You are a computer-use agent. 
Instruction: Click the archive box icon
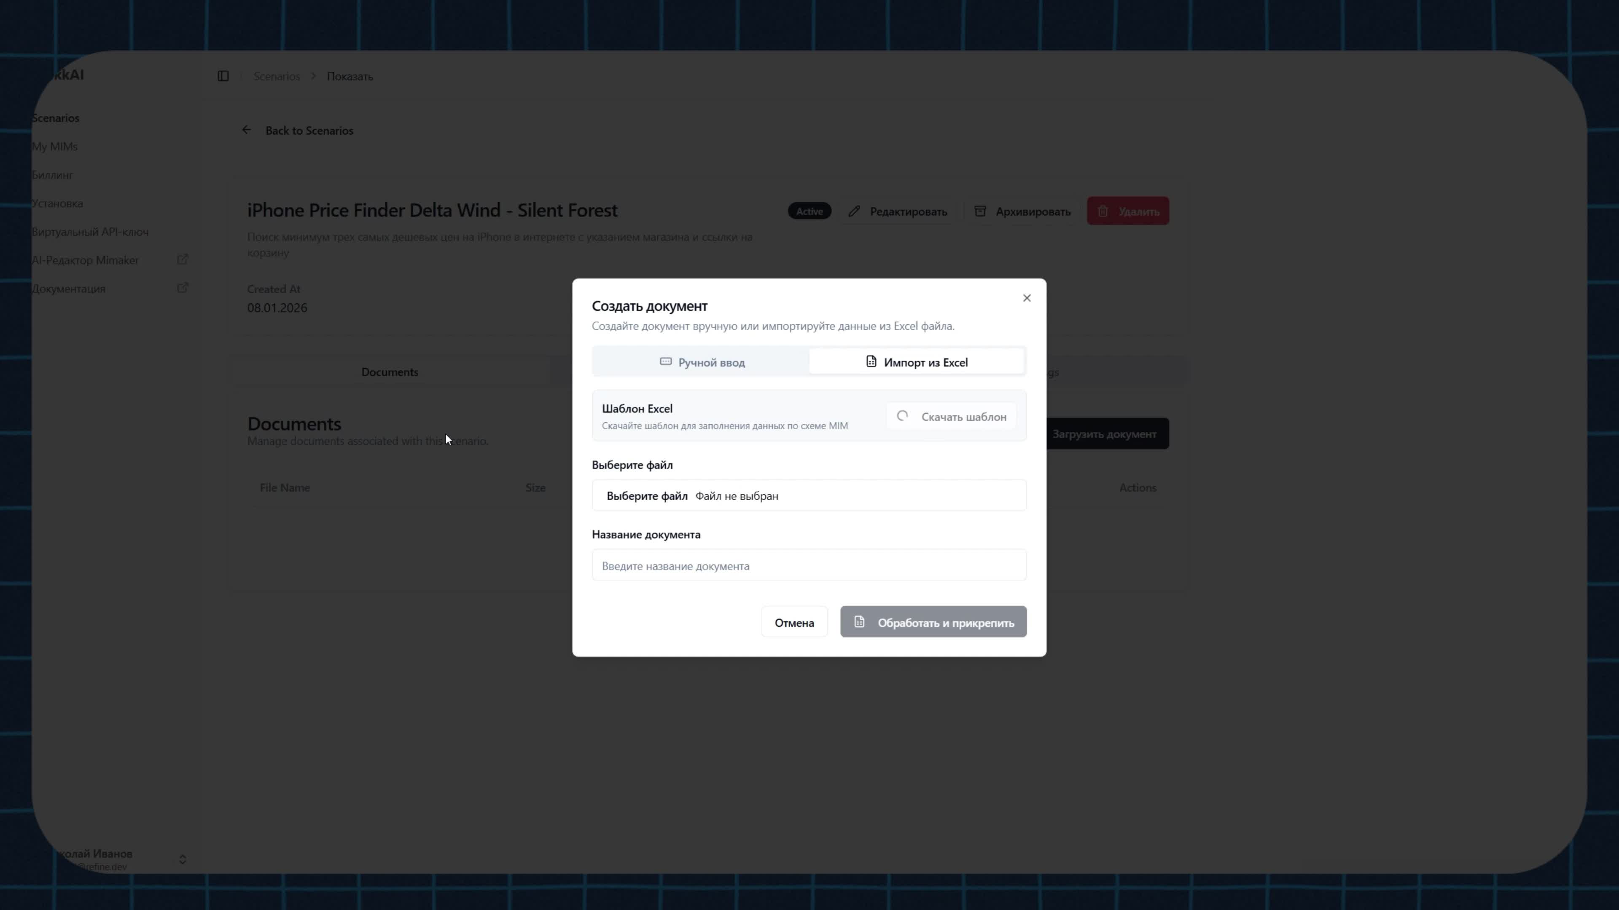pos(980,211)
